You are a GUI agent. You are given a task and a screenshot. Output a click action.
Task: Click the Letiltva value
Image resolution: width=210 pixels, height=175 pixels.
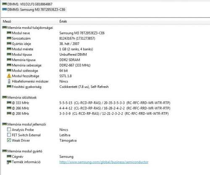(65, 135)
